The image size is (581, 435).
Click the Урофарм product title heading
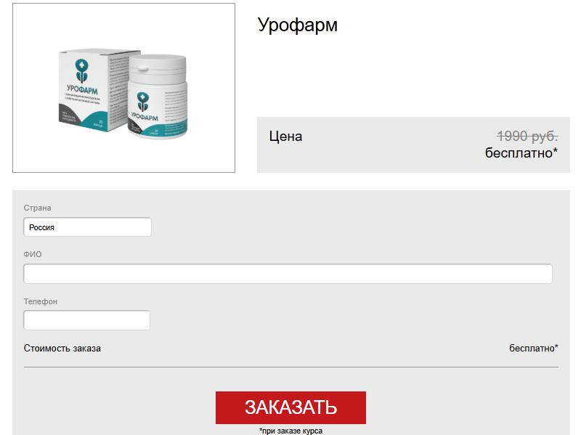click(297, 25)
